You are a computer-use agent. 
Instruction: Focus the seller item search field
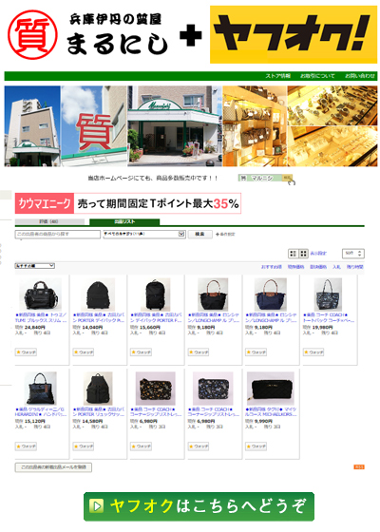(x=58, y=234)
